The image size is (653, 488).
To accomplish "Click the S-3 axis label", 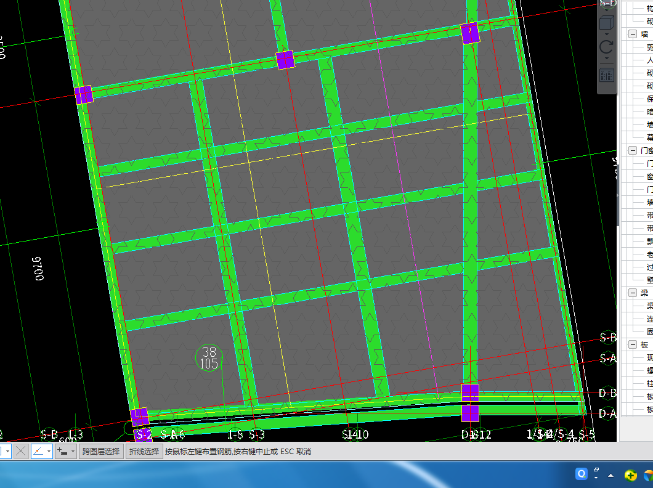I will coord(257,435).
